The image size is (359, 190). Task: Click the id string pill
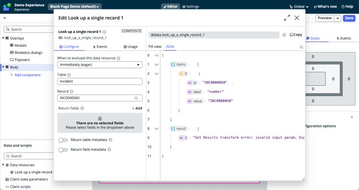tap(192, 83)
